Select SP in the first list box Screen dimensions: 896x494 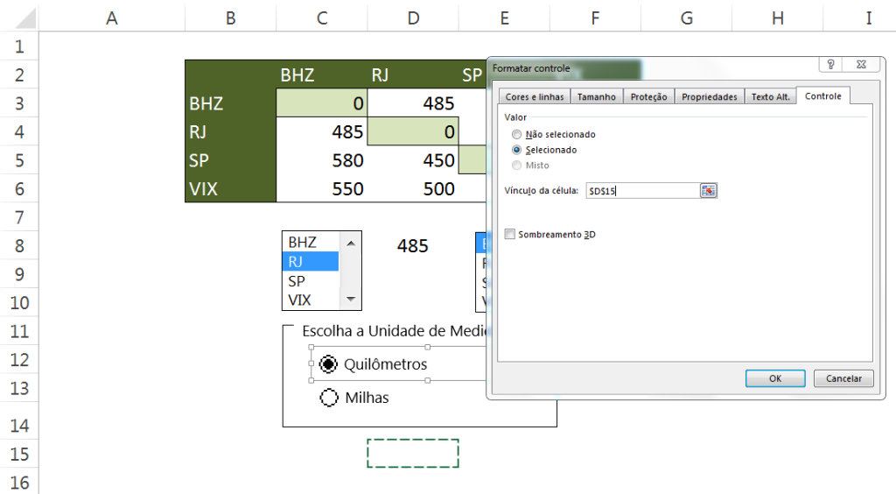311,281
